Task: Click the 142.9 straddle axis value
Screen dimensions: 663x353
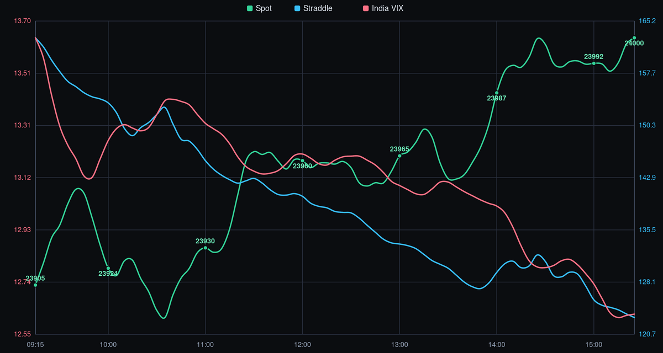Action: 647,178
